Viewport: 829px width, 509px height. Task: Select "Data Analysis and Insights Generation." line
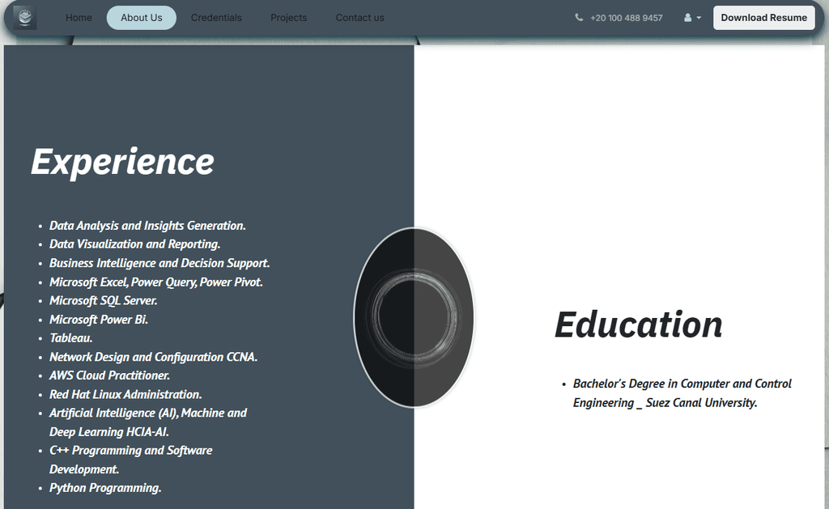pos(147,226)
